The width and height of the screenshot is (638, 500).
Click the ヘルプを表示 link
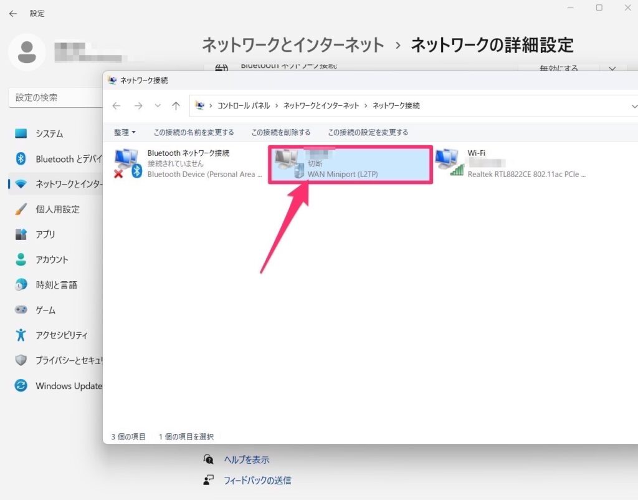pos(247,459)
